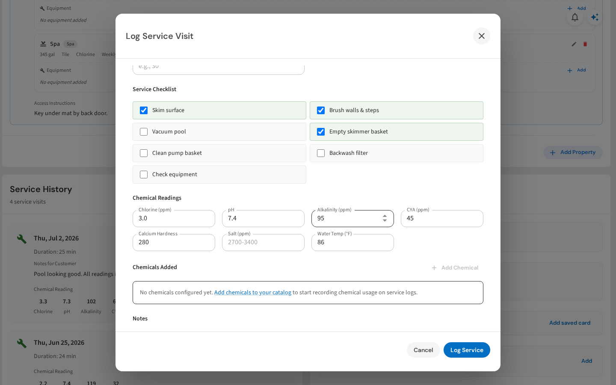Viewport: 616px width, 385px height.
Task: Uncheck the Skim surface checkbox
Action: click(x=144, y=110)
